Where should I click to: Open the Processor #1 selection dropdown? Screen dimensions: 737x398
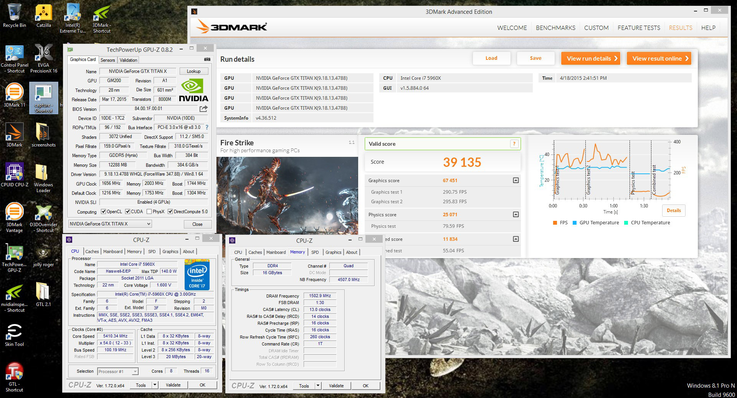(118, 372)
